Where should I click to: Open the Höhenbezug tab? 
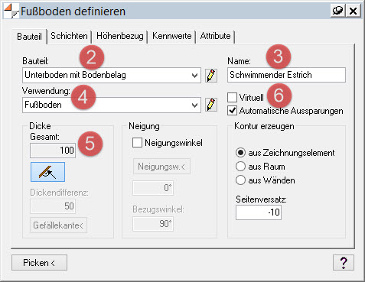coord(120,36)
